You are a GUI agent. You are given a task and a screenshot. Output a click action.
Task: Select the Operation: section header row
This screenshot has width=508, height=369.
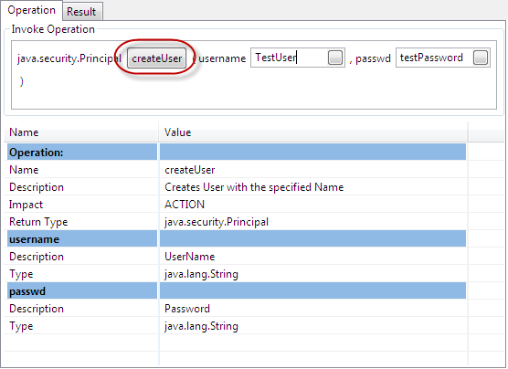[237, 153]
